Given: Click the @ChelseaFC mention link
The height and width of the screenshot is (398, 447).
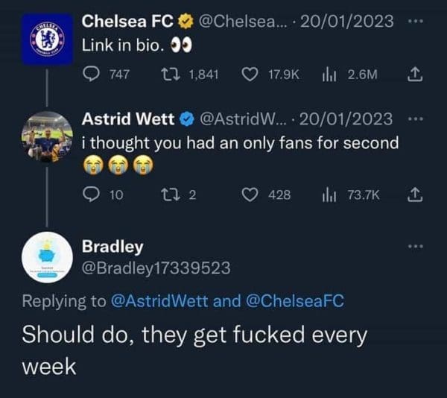Looking at the screenshot, I should point(294,301).
